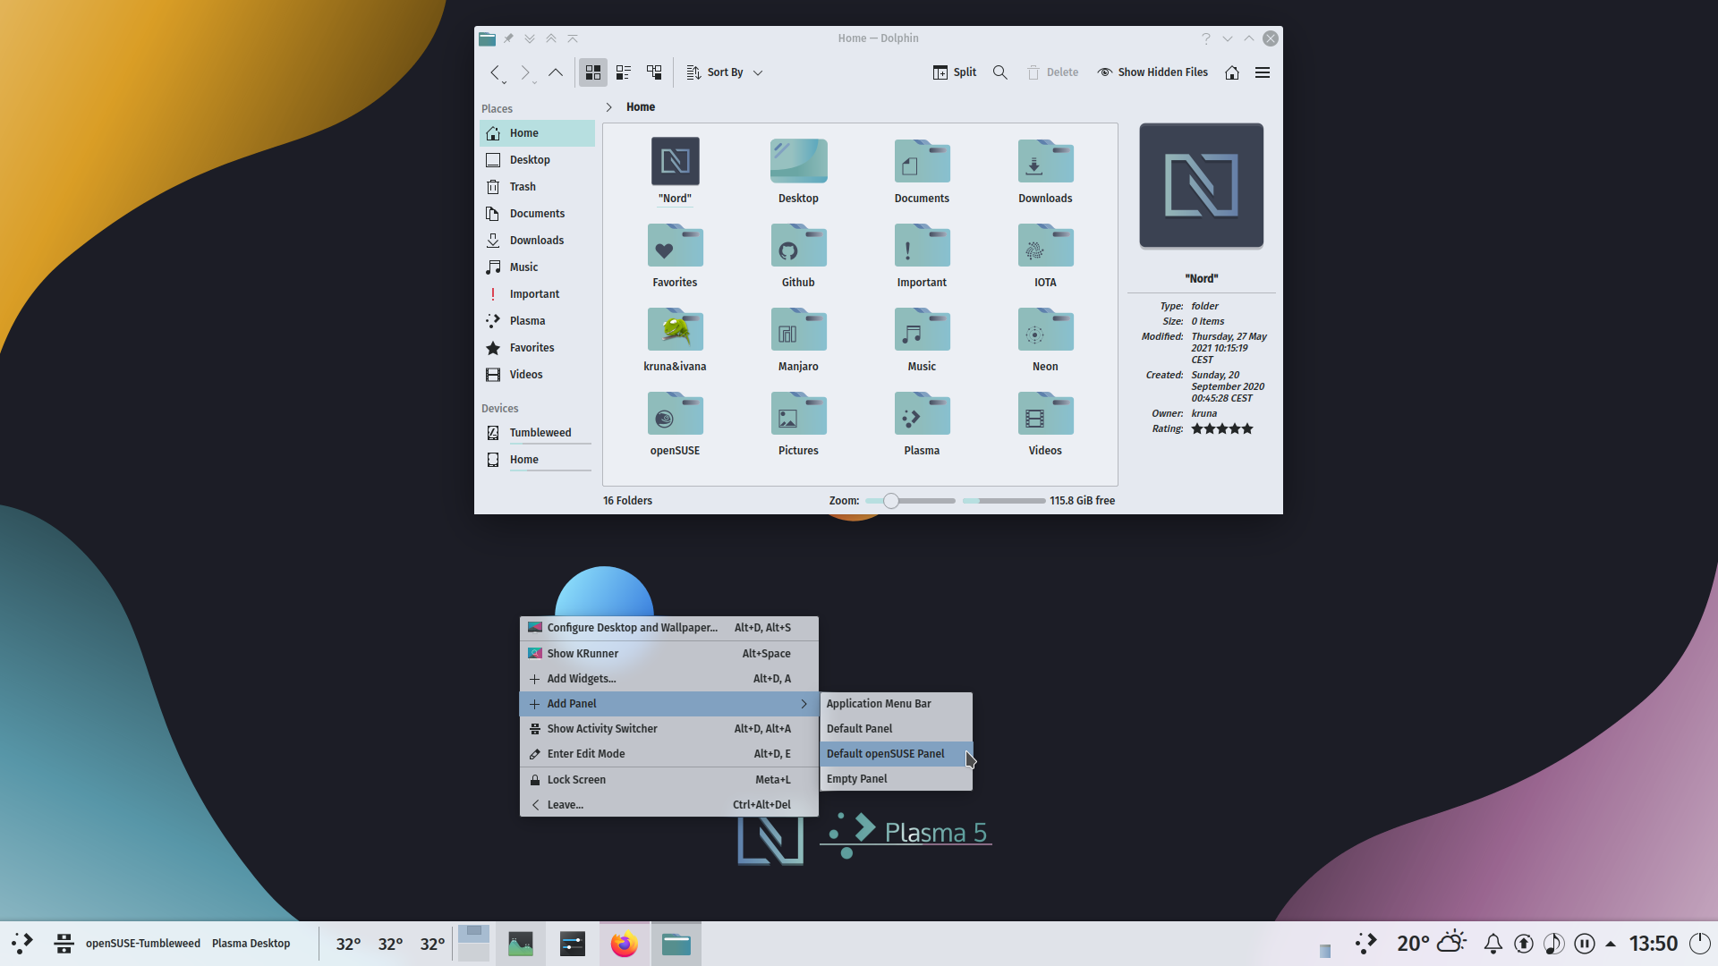
Task: Select Empty Panel option
Action: 896,779
